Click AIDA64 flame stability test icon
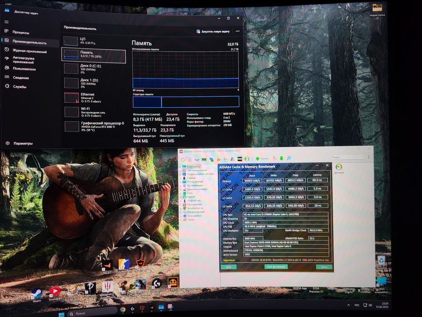Screen dimensions: 422x317 [218, 159]
